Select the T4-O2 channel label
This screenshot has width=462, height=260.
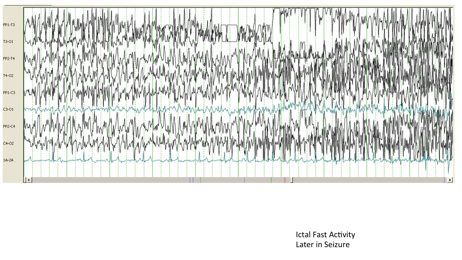click(9, 76)
